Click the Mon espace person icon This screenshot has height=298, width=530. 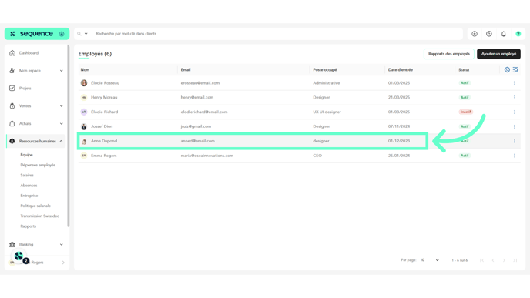tap(12, 70)
